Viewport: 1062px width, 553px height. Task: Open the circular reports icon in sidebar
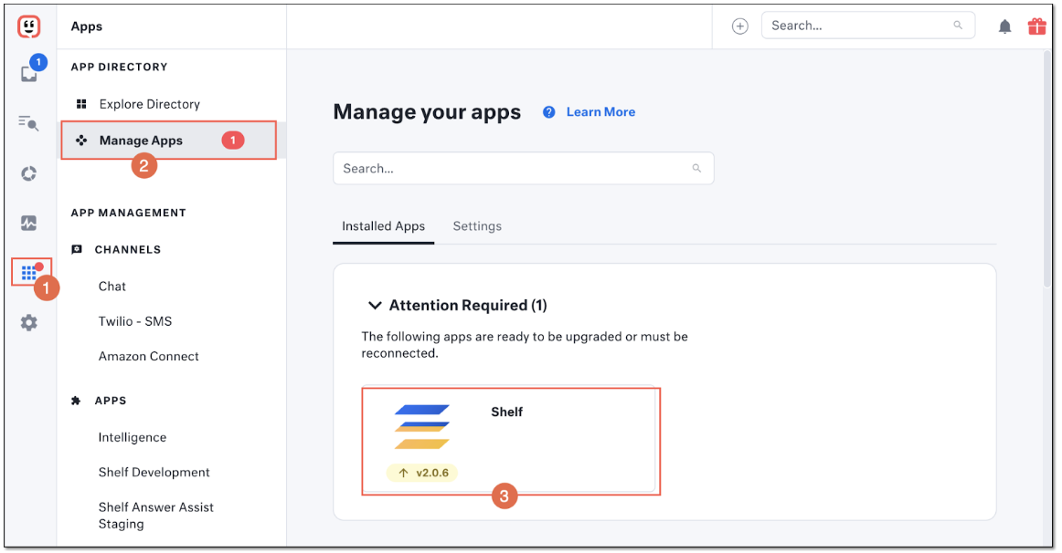click(x=28, y=173)
